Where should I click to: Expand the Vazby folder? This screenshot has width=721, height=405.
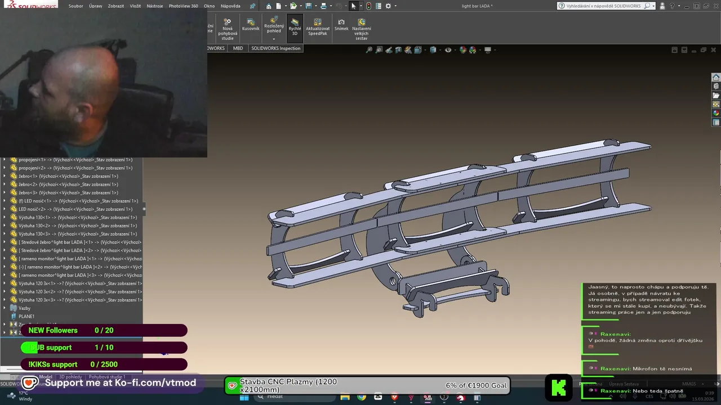tap(5, 308)
